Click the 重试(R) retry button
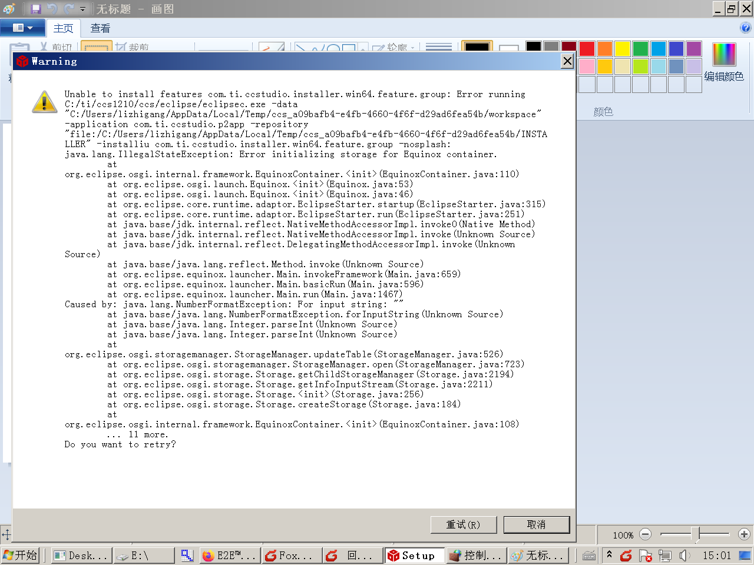The width and height of the screenshot is (754, 565). pyautogui.click(x=463, y=524)
